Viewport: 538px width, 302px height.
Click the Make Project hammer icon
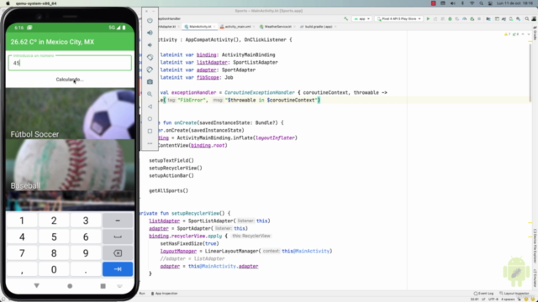pyautogui.click(x=345, y=18)
